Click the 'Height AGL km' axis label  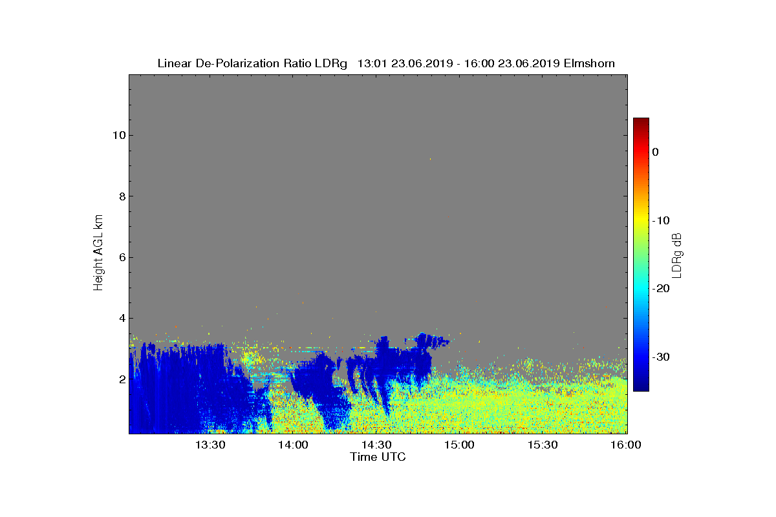point(98,253)
